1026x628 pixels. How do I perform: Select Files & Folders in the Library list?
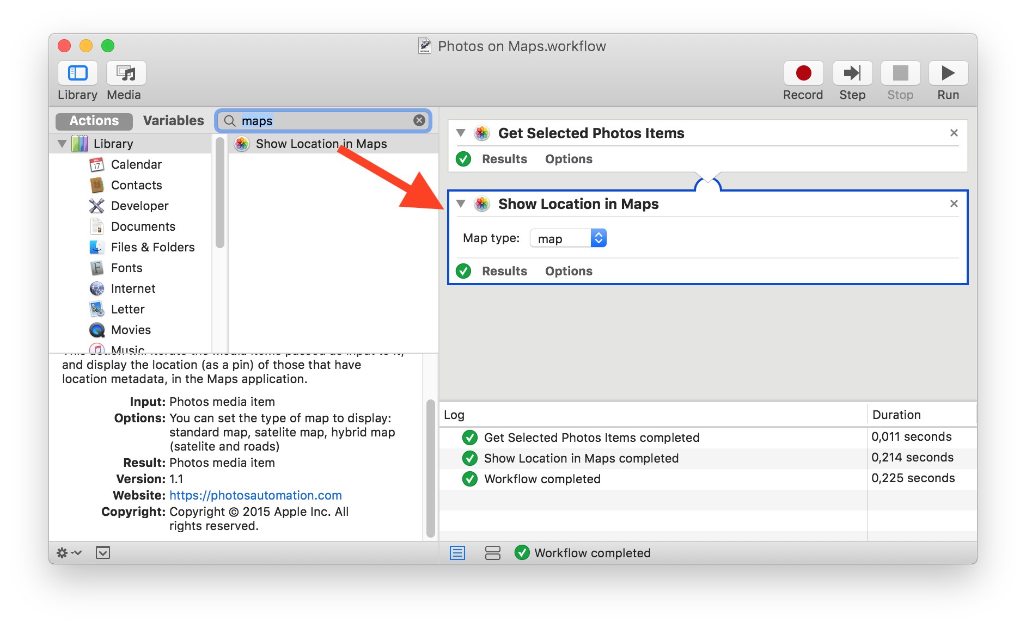point(152,247)
